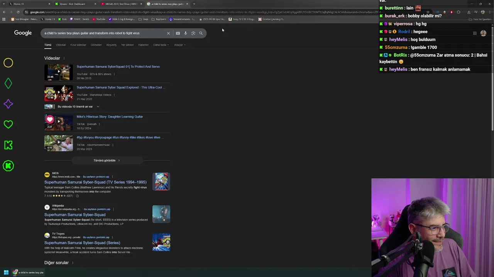Image resolution: width=494 pixels, height=277 pixels.
Task: Open Mike's Hilarious Story TikTok link
Action: pos(110,117)
